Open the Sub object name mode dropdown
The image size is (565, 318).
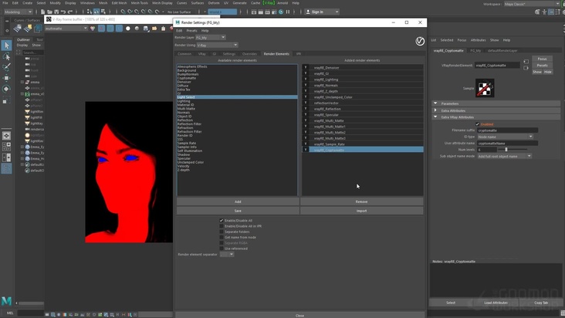click(504, 157)
